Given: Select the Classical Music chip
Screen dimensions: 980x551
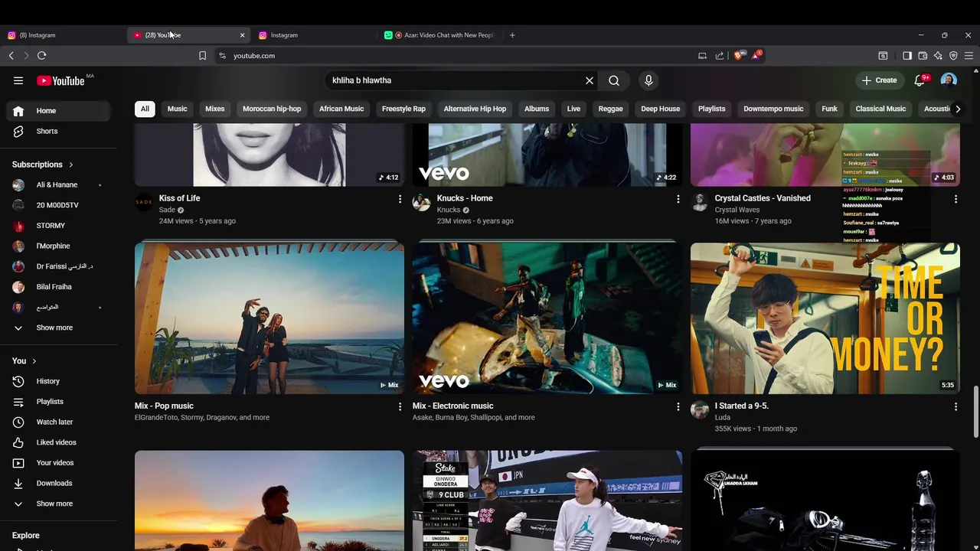Looking at the screenshot, I should 880,109.
